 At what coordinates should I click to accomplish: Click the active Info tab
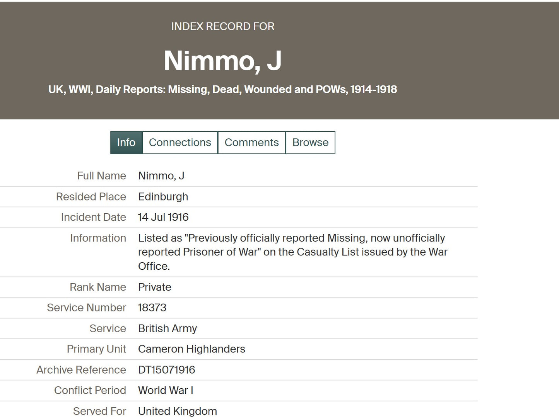click(x=126, y=142)
